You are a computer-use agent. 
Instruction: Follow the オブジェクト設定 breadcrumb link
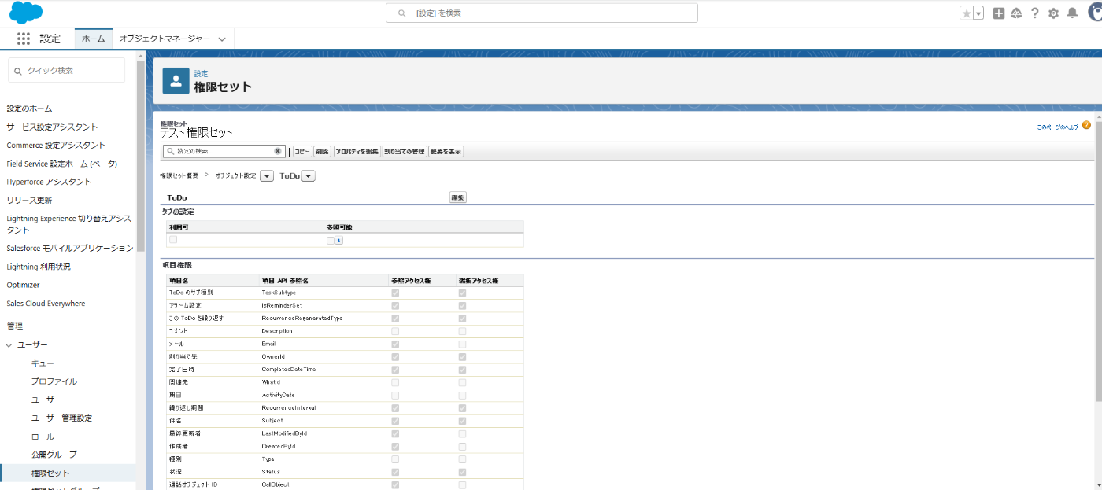pos(236,175)
